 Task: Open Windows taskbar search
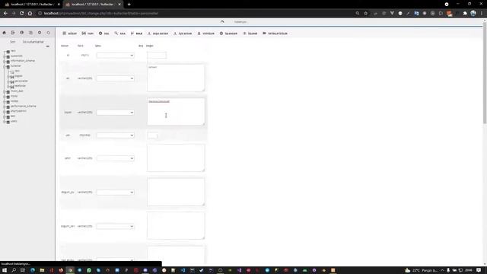[14, 270]
